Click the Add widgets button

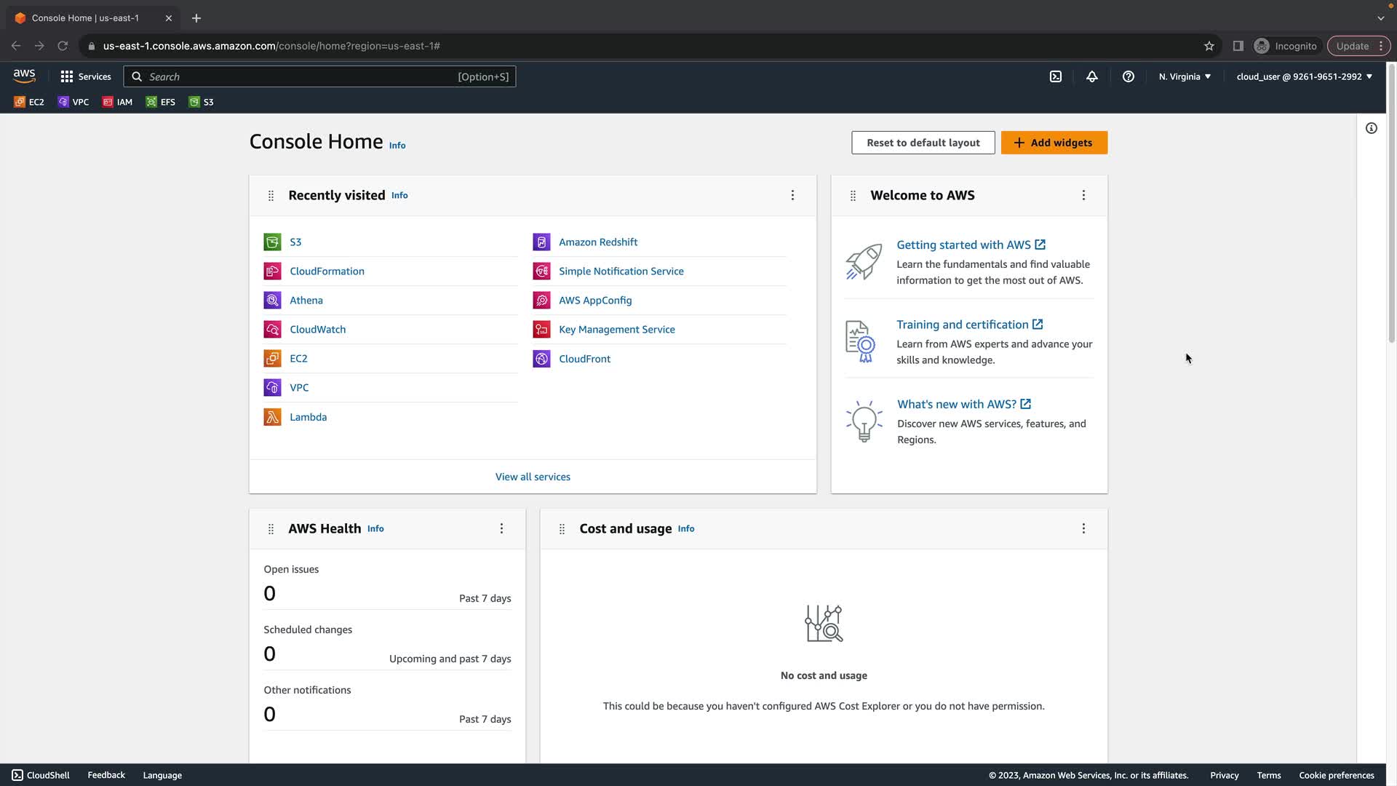point(1054,143)
